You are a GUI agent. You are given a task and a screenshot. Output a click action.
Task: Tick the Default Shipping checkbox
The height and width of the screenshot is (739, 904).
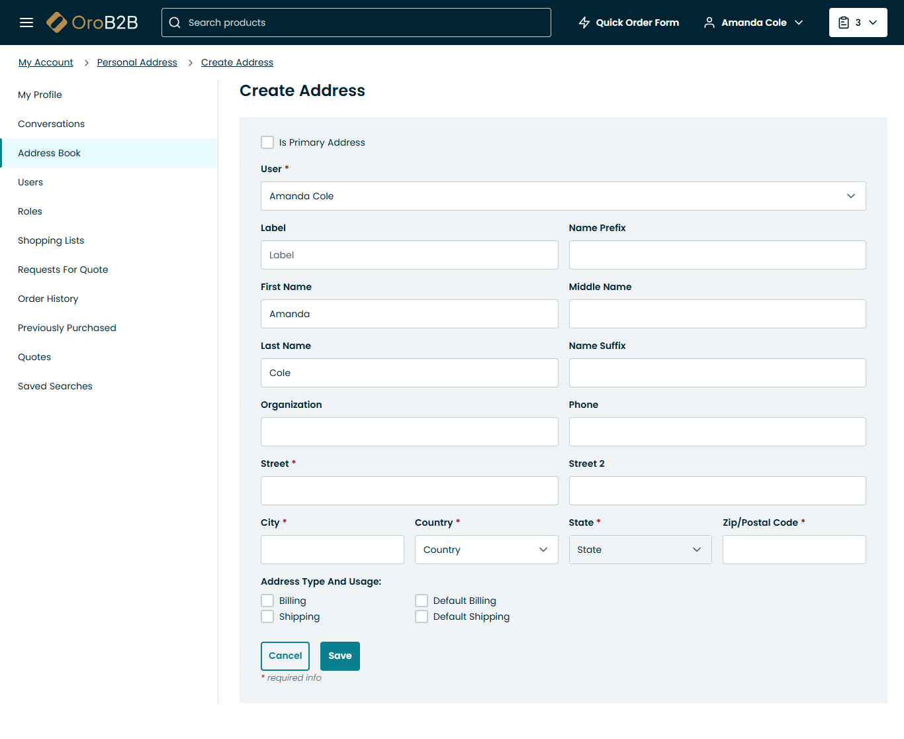point(422,616)
